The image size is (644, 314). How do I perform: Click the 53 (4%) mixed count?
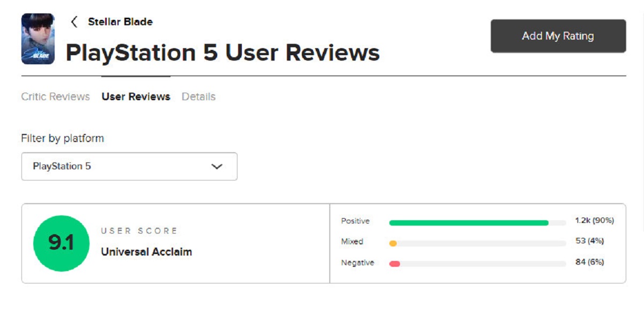coord(590,241)
